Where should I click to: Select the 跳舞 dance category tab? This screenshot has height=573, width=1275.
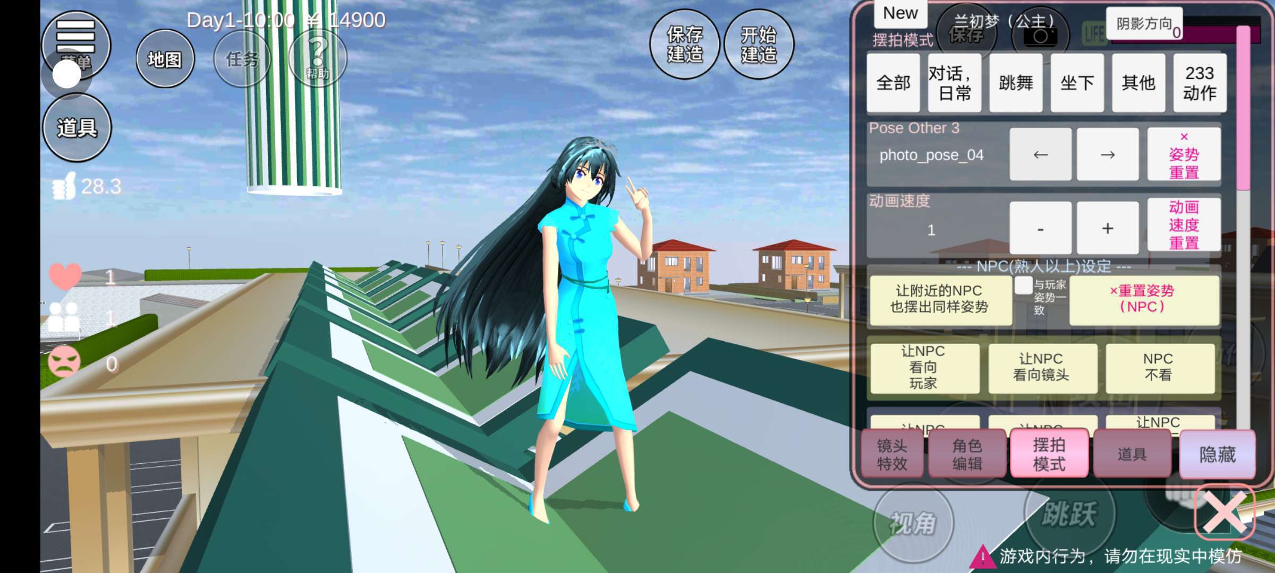[1015, 83]
